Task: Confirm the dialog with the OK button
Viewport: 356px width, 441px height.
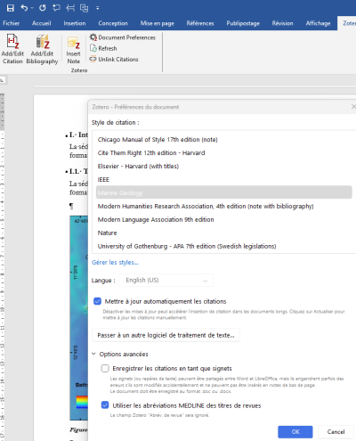Action: pyautogui.click(x=295, y=432)
